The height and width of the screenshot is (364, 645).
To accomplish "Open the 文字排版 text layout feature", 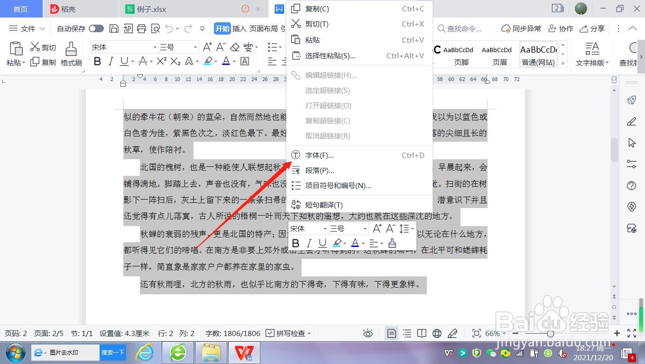I will click(x=592, y=54).
